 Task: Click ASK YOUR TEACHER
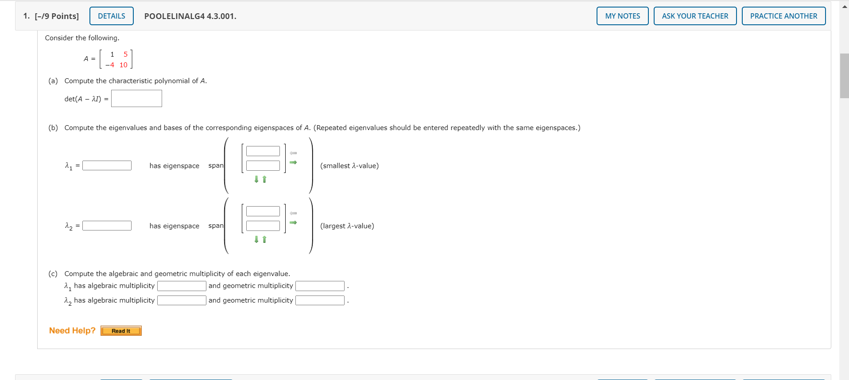tap(694, 15)
